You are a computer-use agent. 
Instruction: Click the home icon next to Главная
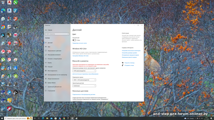[x=46, y=30]
